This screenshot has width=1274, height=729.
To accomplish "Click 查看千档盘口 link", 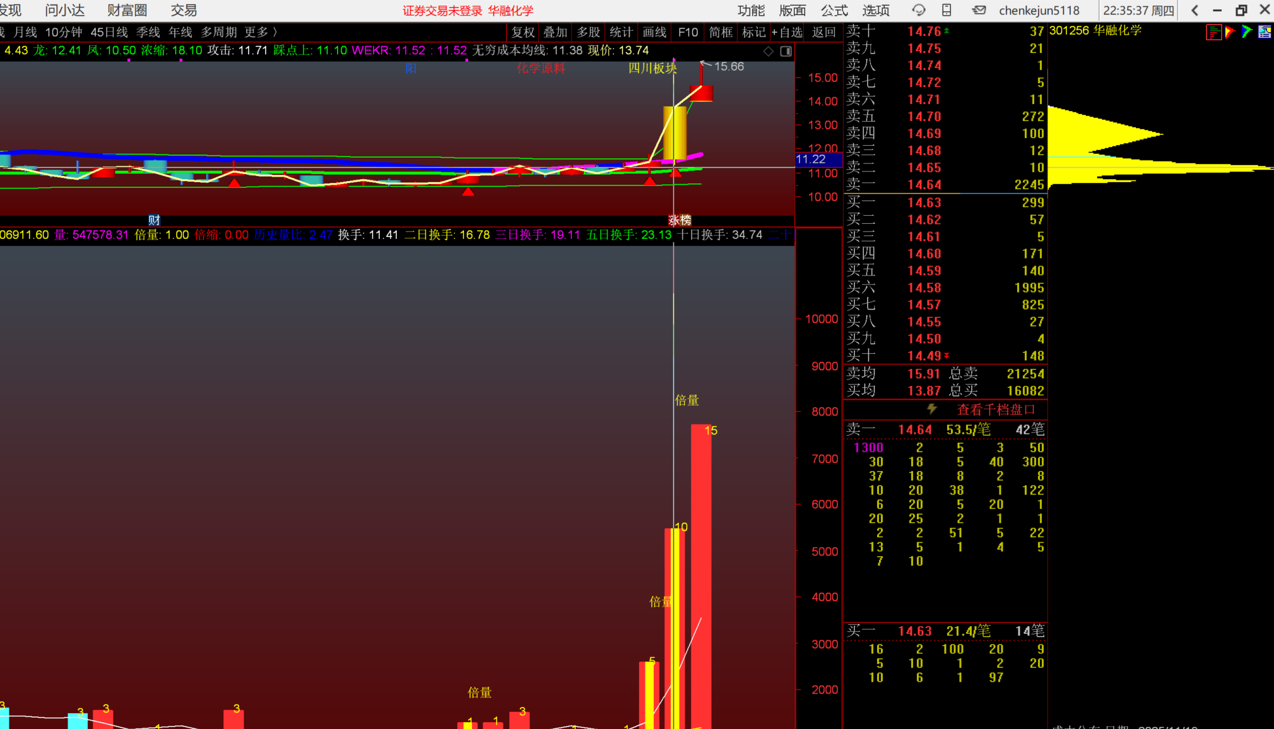I will 996,409.
